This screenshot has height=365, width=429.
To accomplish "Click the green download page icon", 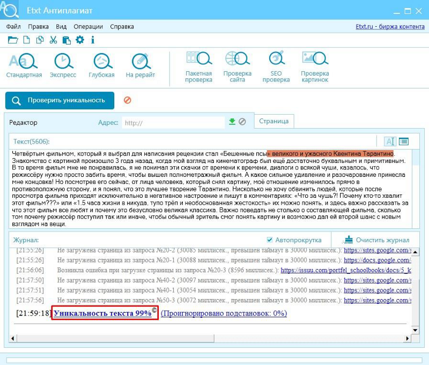I will (232, 122).
